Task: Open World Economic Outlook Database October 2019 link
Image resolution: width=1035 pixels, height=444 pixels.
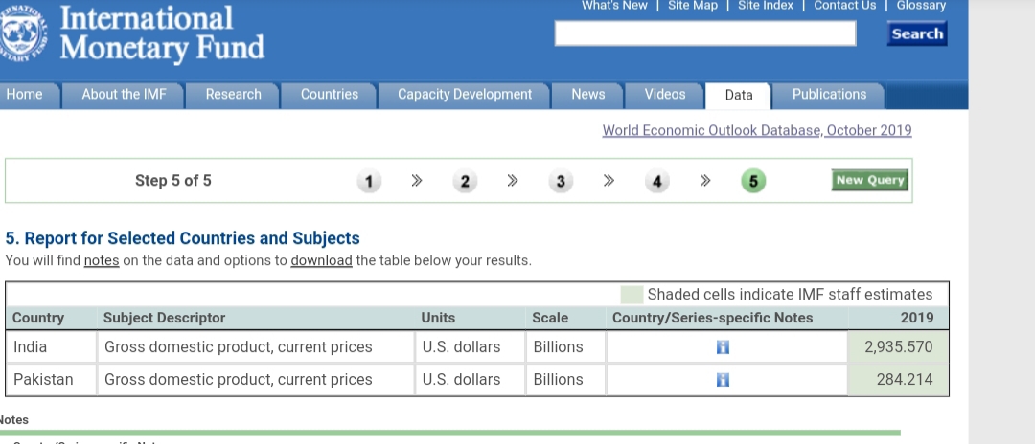Action: point(756,130)
